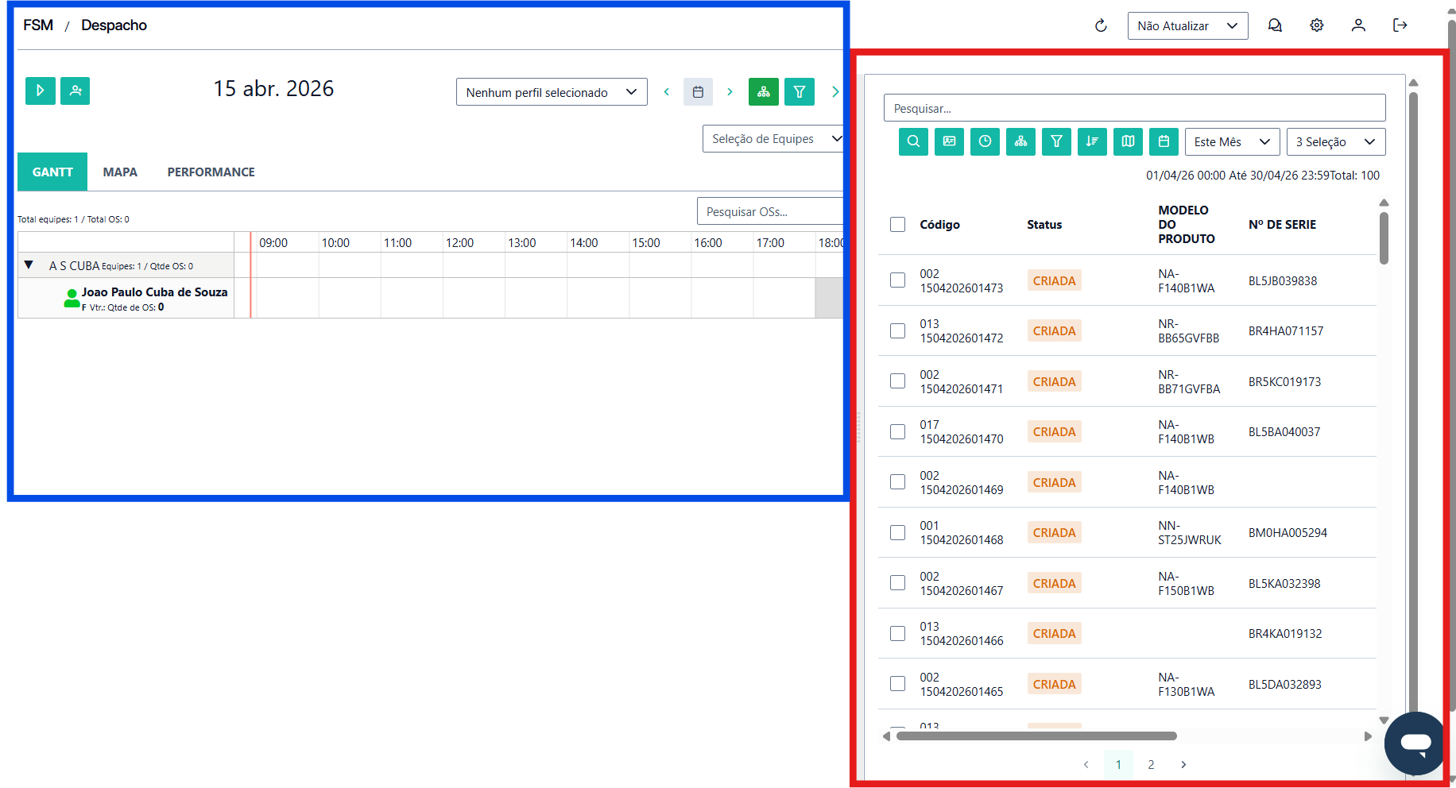Screen dimensions: 1456x788
Task: Open the Não Atualizar dropdown
Action: click(1187, 25)
